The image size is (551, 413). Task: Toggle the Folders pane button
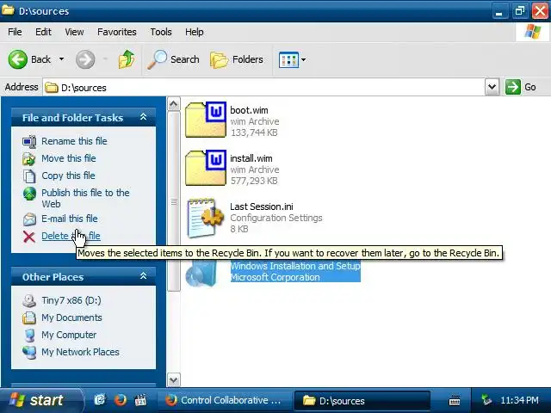pos(237,59)
